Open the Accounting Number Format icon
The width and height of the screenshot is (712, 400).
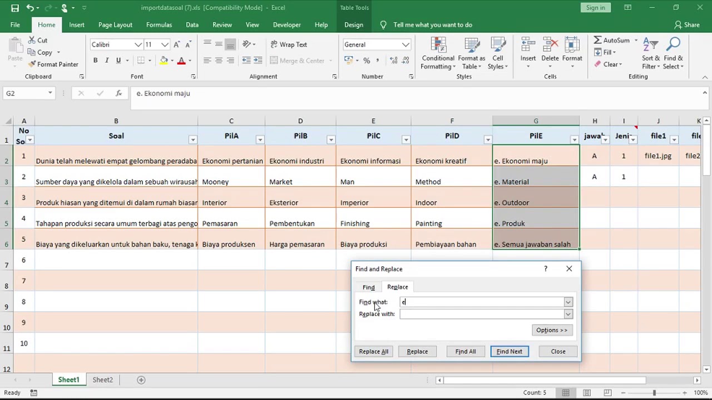[348, 60]
